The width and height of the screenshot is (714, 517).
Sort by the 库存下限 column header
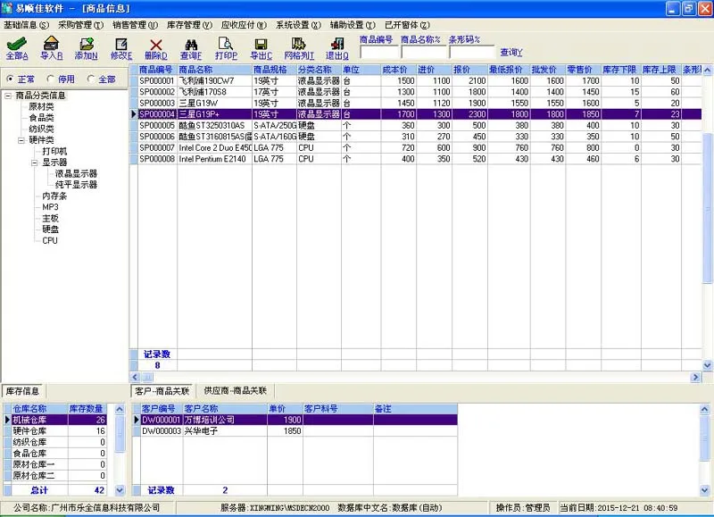(x=620, y=70)
